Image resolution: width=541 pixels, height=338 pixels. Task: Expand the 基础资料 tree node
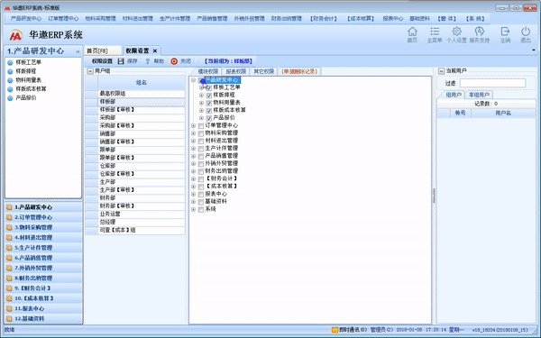click(194, 202)
